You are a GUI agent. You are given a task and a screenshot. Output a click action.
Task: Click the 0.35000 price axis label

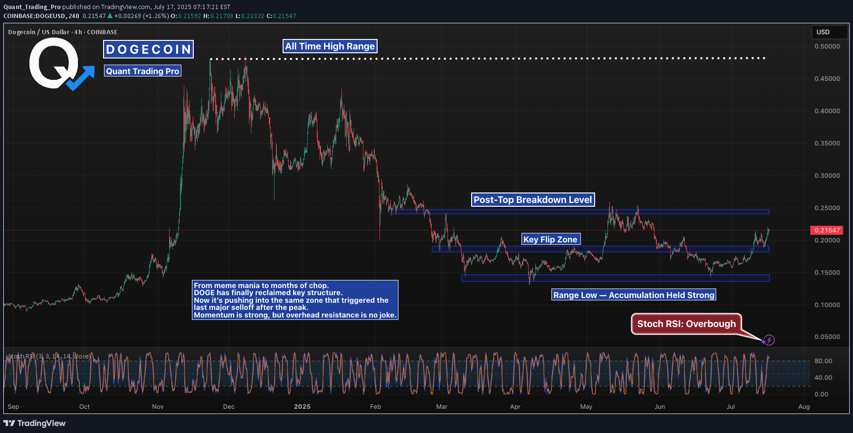[827, 143]
